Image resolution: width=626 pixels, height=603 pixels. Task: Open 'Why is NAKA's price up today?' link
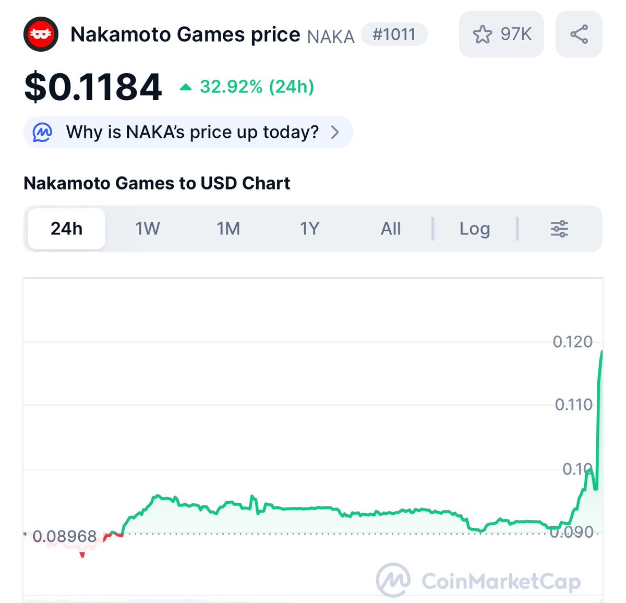[192, 132]
